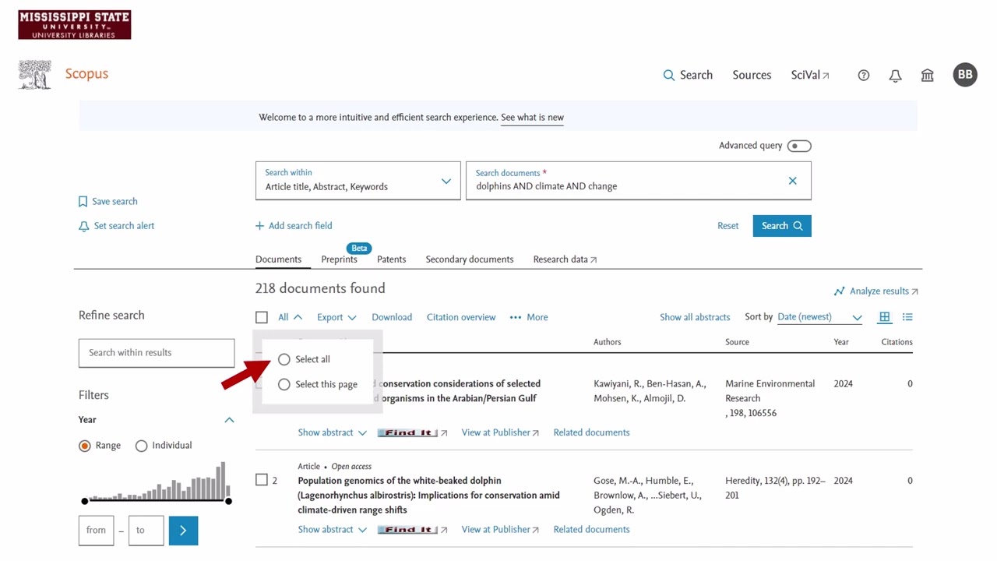997x561 pixels.
Task: Click the year 'to' input field
Action: click(x=146, y=531)
